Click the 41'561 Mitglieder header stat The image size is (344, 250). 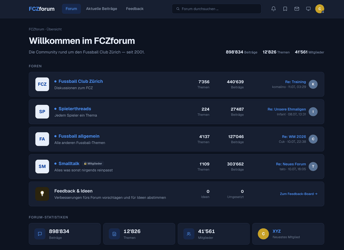pyautogui.click(x=309, y=52)
